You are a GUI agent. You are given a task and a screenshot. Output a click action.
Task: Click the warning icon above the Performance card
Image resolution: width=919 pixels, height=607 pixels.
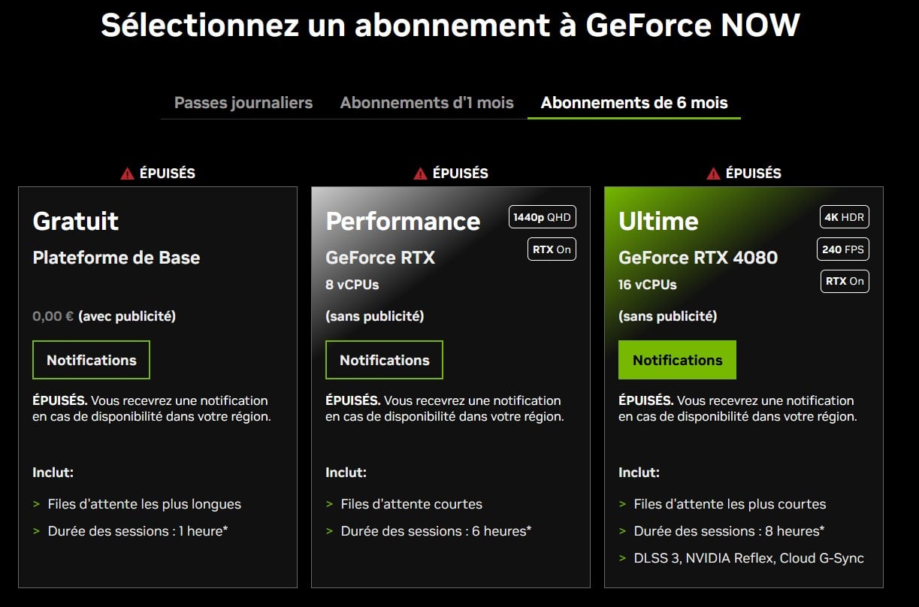click(x=421, y=174)
